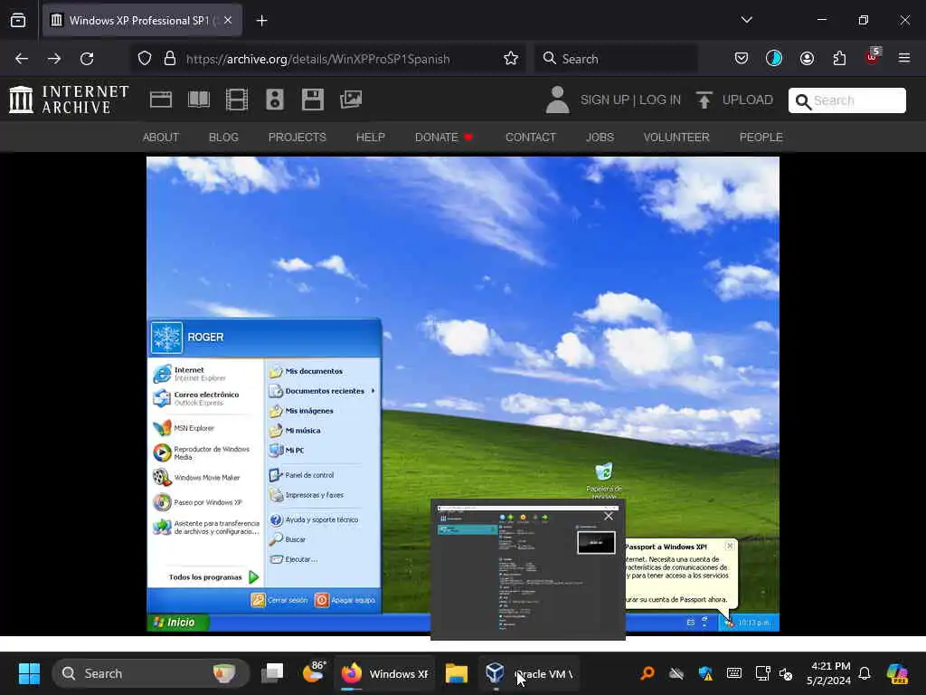This screenshot has height=695, width=926.
Task: Click the Firefox reload button
Action: point(87,59)
